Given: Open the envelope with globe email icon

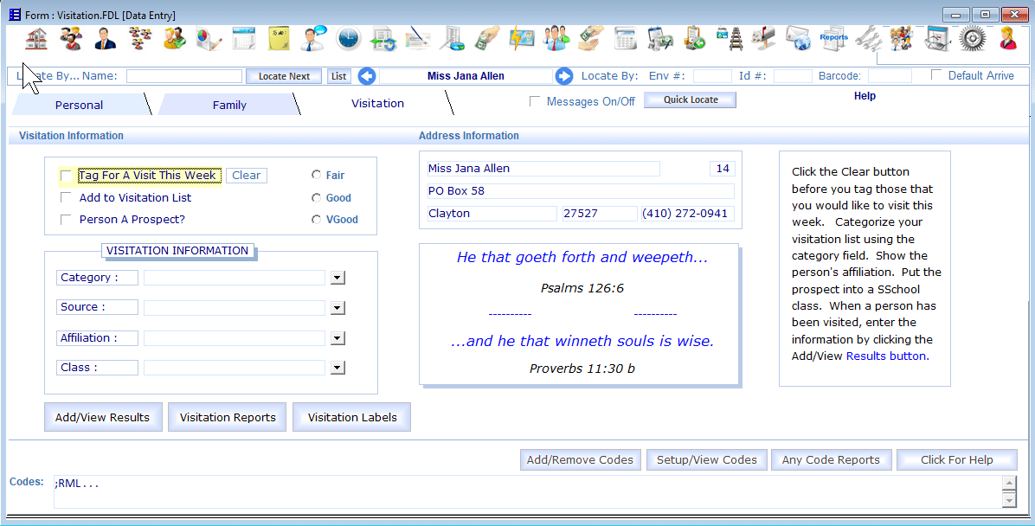Looking at the screenshot, I should tap(799, 39).
